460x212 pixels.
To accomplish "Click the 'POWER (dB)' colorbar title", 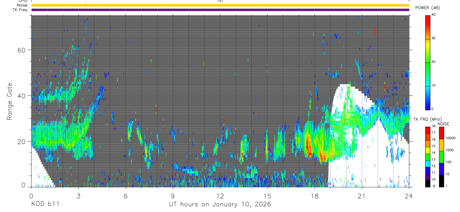I will point(428,8).
